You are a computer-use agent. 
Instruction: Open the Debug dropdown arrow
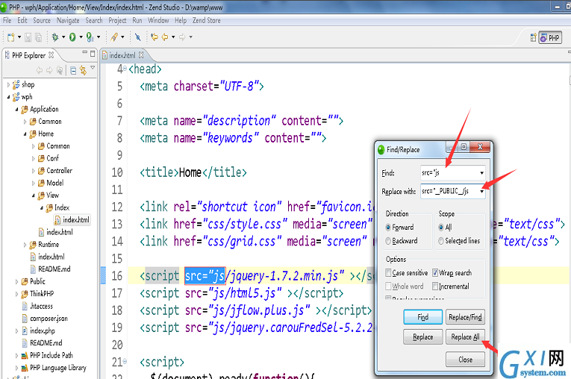click(x=63, y=37)
